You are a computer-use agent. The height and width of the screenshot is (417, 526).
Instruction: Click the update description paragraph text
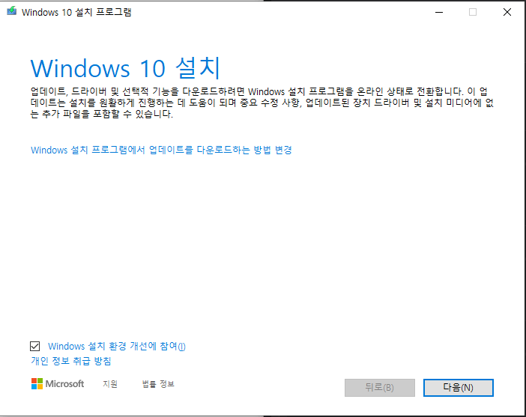pyautogui.click(x=262, y=103)
